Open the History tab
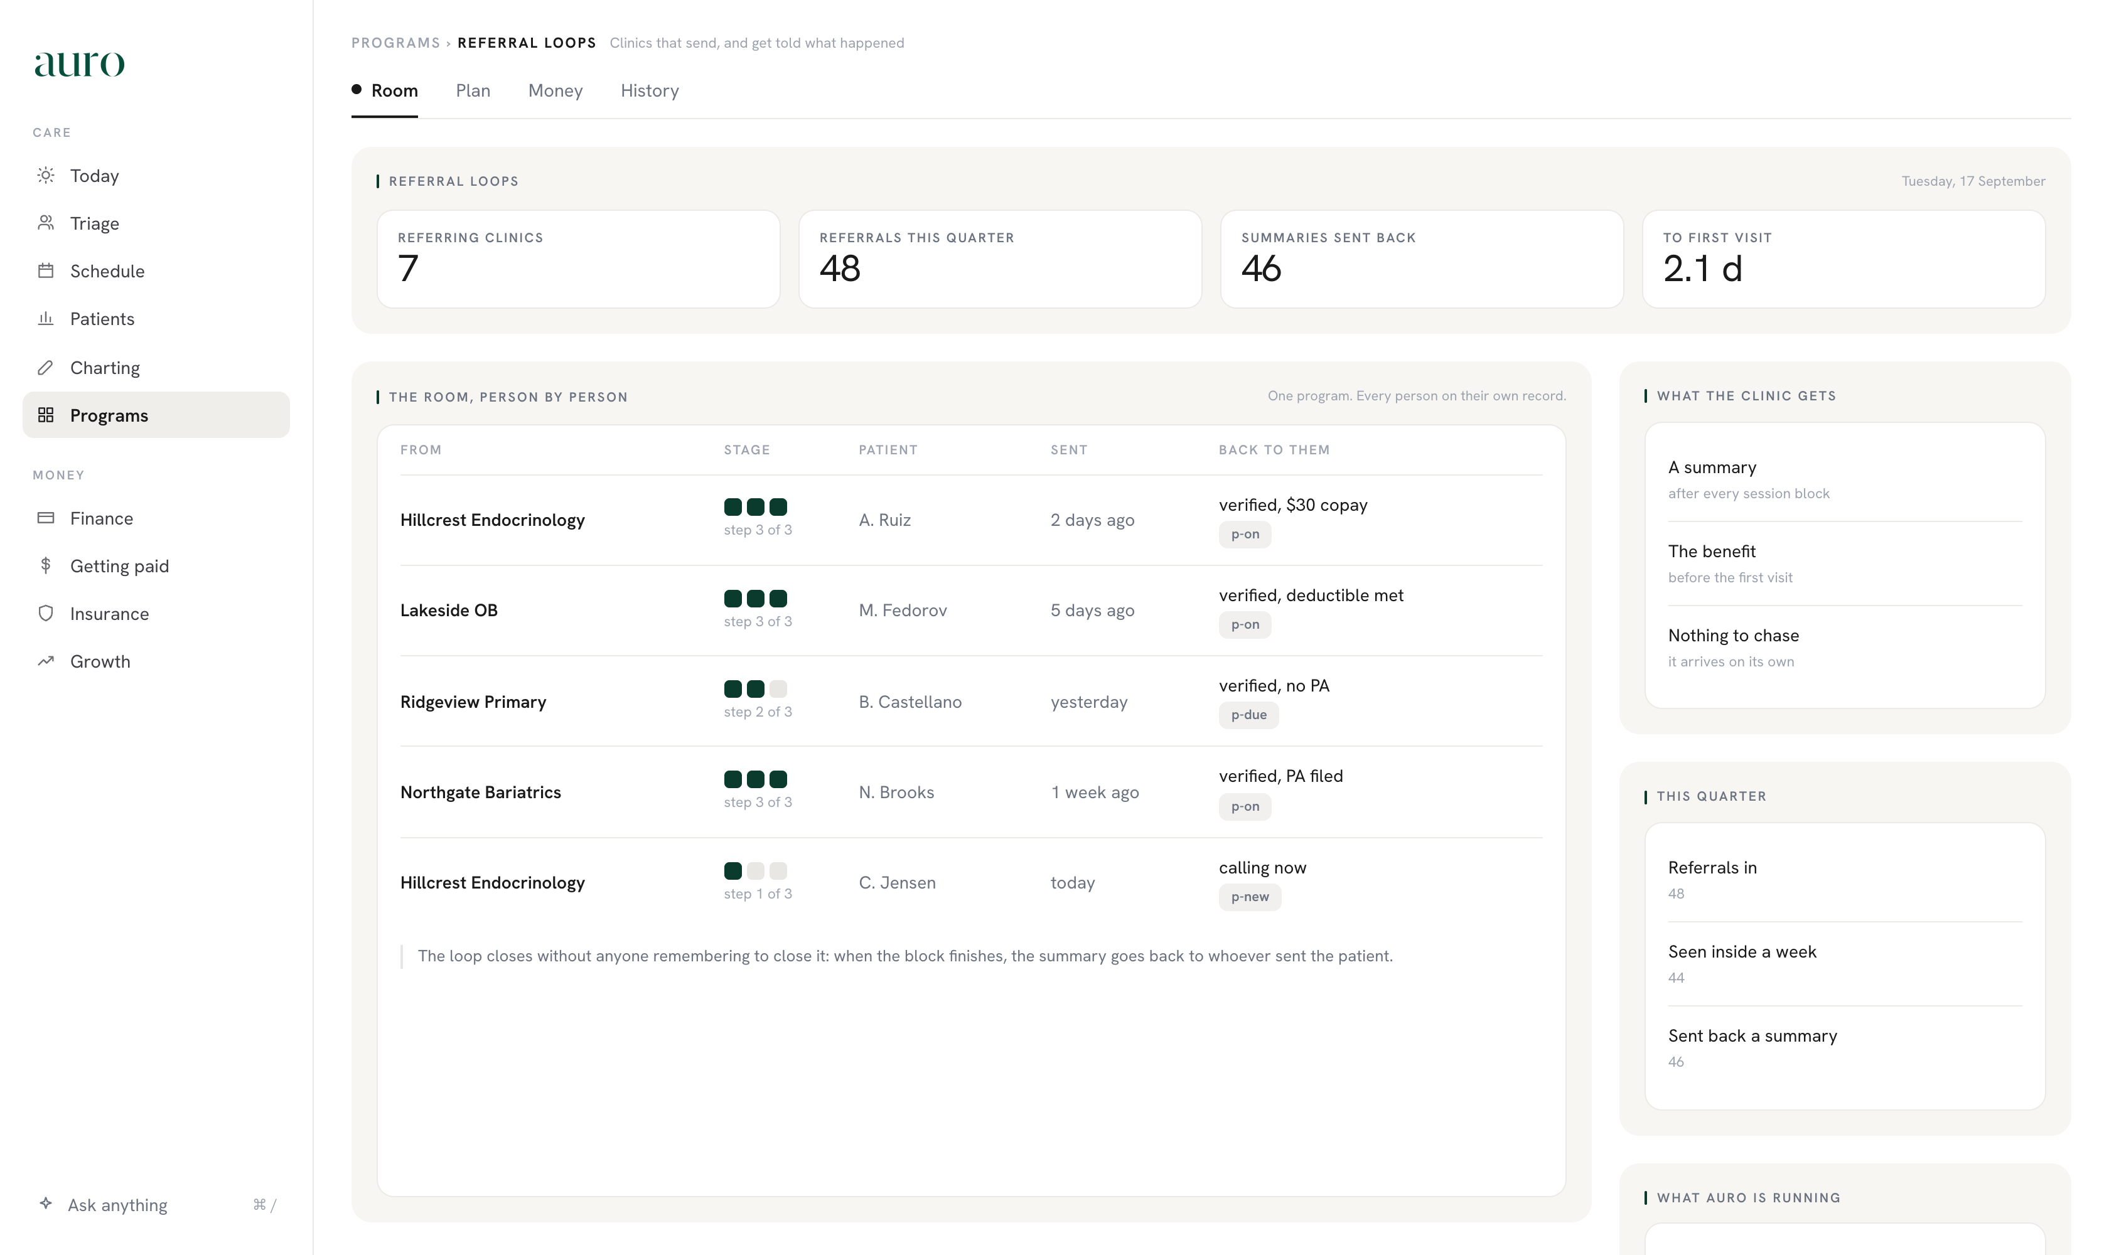2109x1255 pixels. 650,90
